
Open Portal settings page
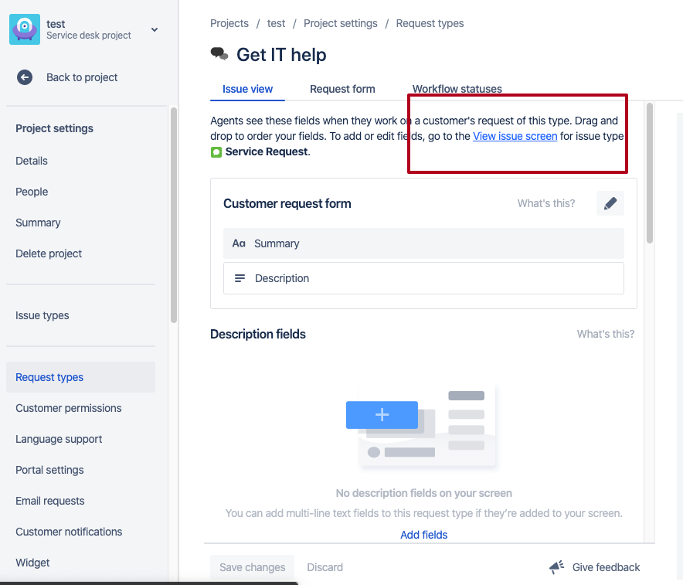[x=49, y=470]
